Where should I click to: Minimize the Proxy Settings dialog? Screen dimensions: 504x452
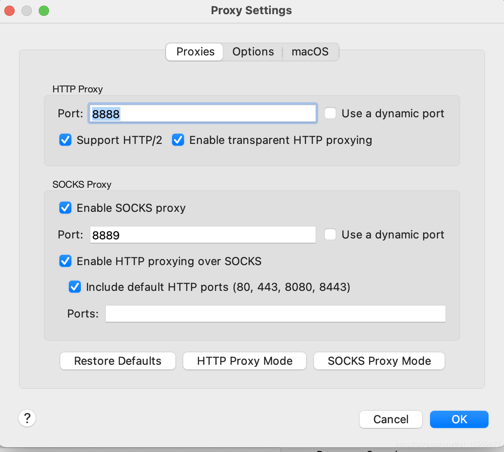[27, 11]
